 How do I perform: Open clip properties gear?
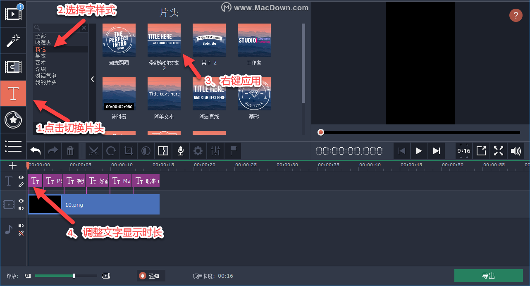tap(198, 151)
